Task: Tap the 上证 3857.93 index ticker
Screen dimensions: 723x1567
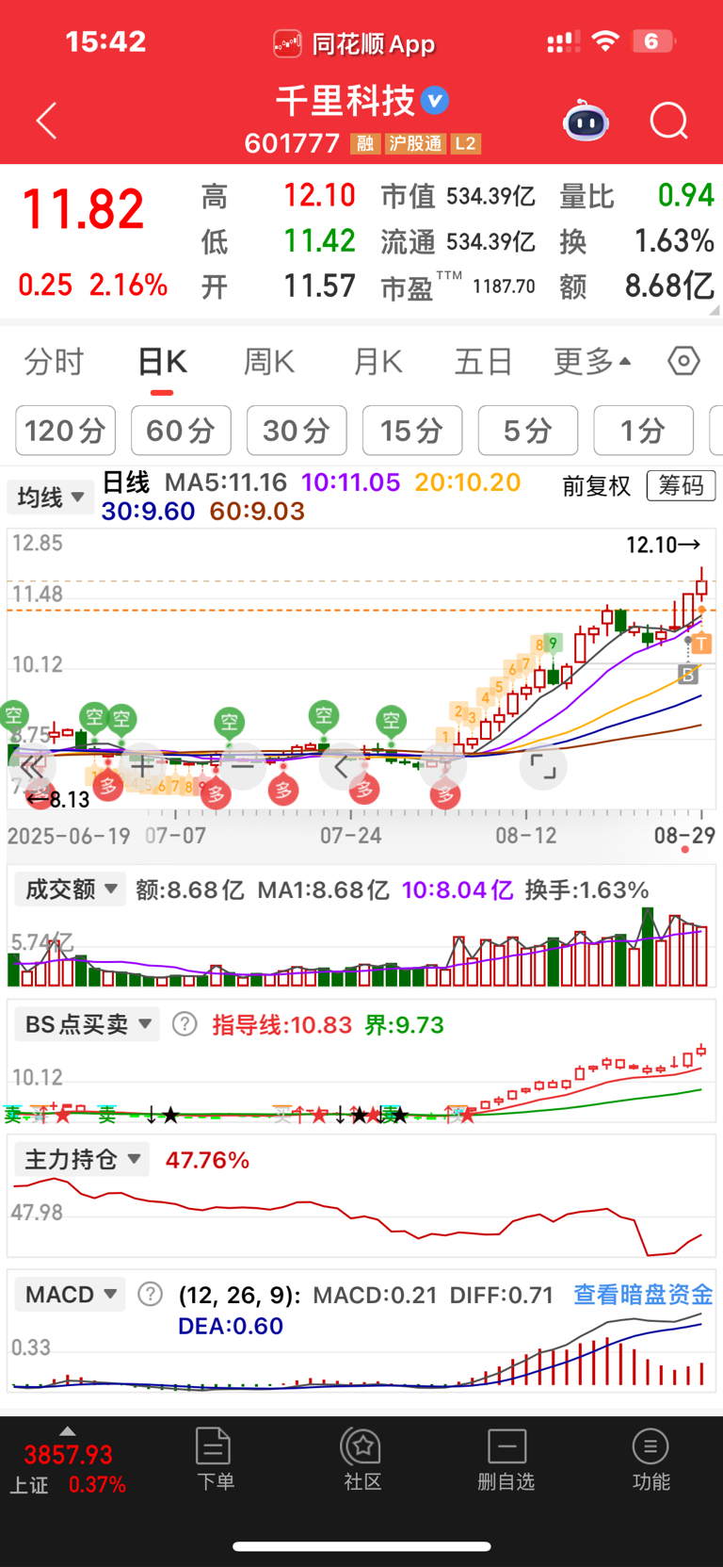Action: (x=68, y=1468)
